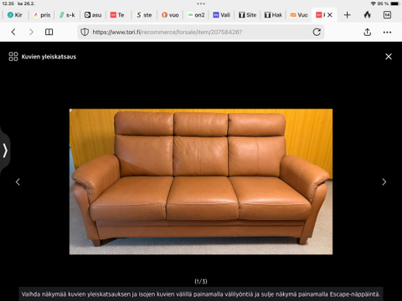Show next sofa image with right arrow

point(384,182)
